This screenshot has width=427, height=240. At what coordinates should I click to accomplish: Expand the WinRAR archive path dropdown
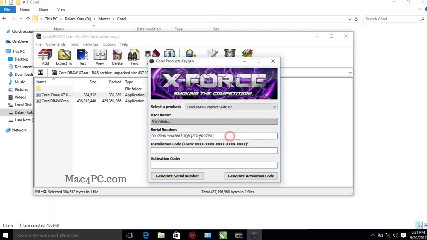tap(350, 73)
